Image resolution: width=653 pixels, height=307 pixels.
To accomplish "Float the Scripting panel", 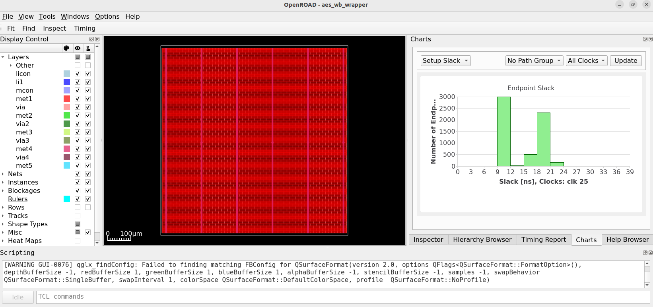I will tap(645, 253).
